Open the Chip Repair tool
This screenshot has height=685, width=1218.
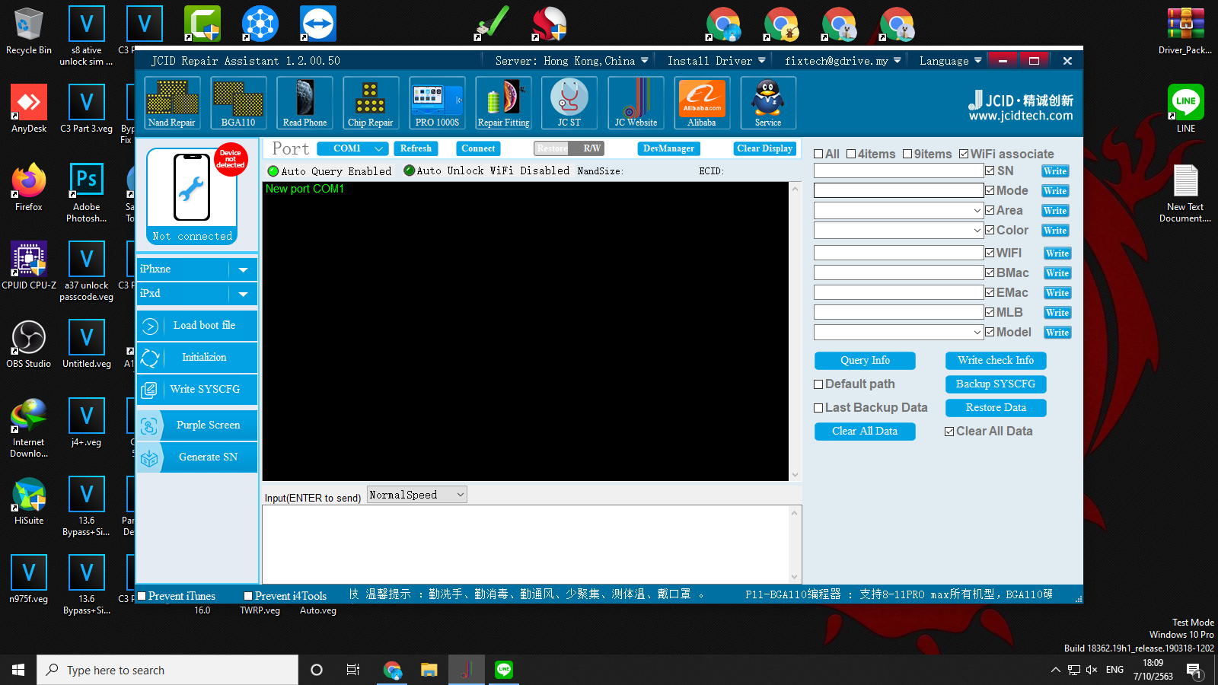(x=371, y=103)
